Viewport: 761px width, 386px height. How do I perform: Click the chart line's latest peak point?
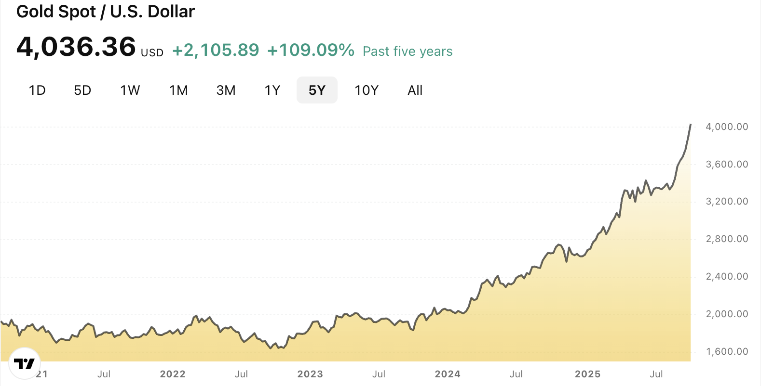(x=691, y=125)
